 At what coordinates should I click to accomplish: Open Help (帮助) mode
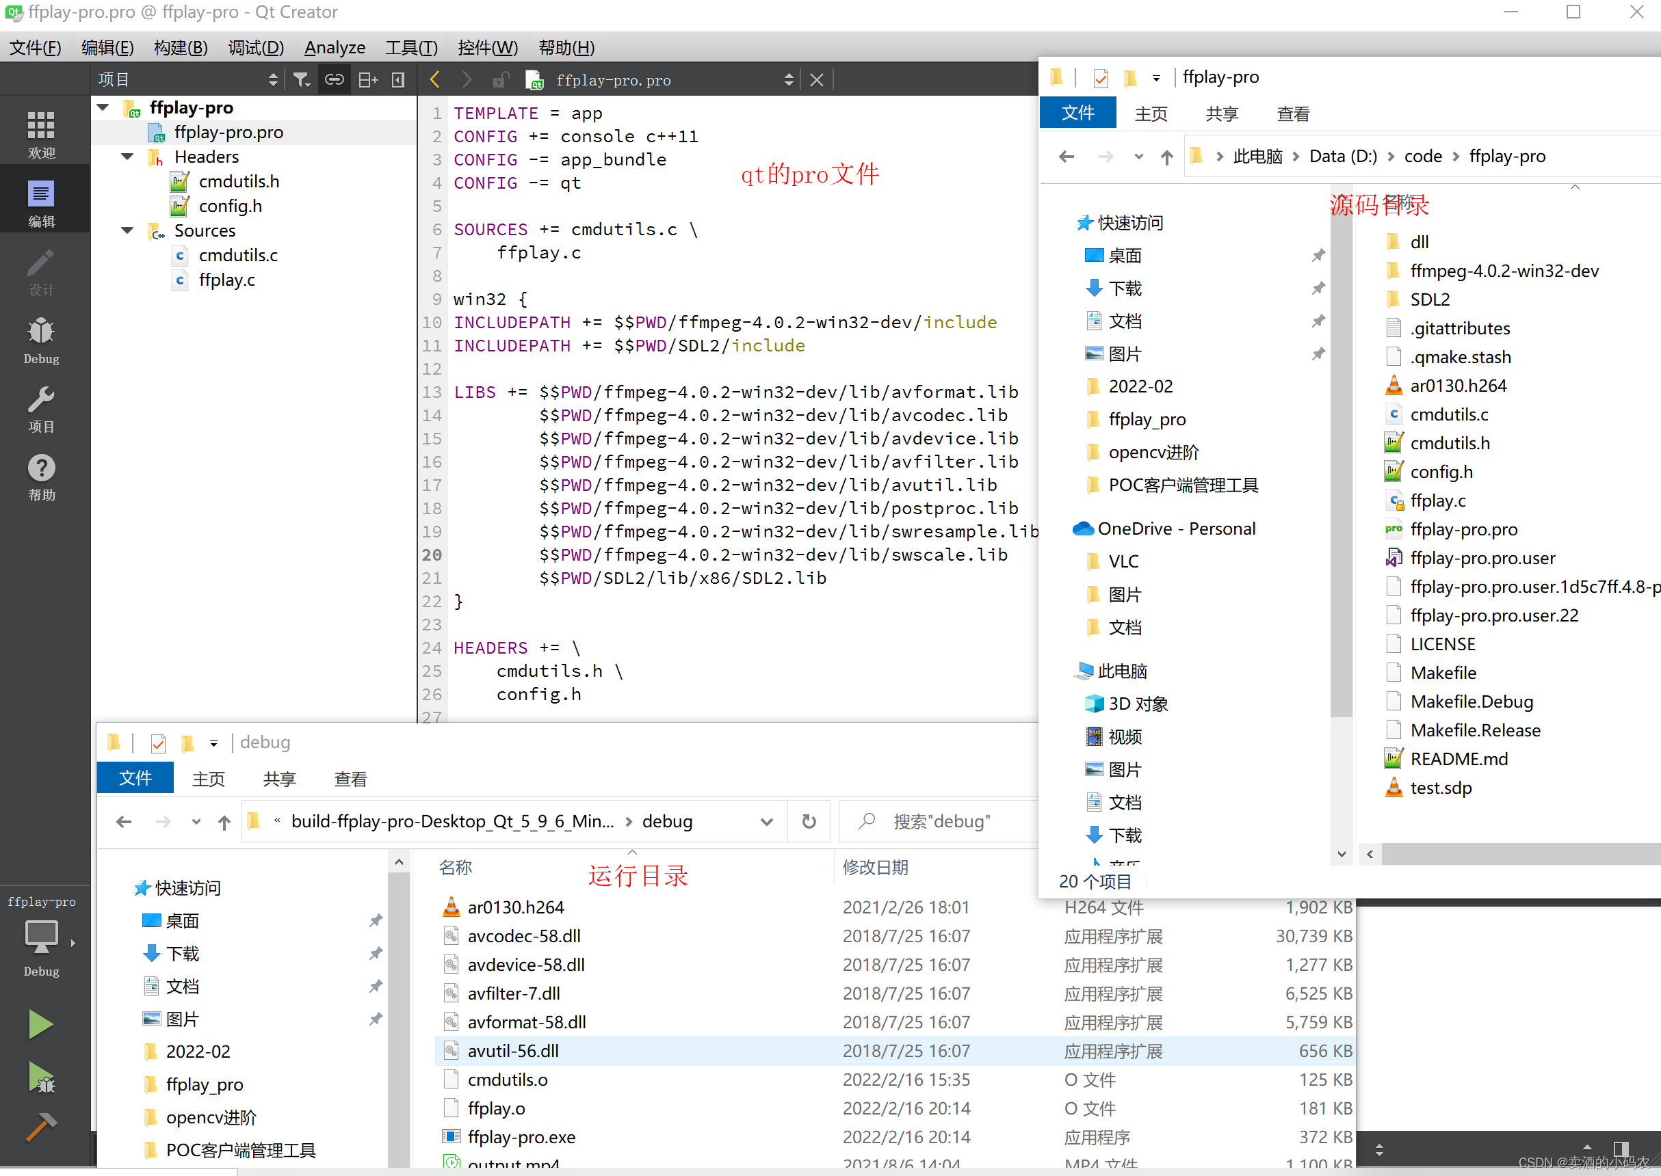point(41,478)
